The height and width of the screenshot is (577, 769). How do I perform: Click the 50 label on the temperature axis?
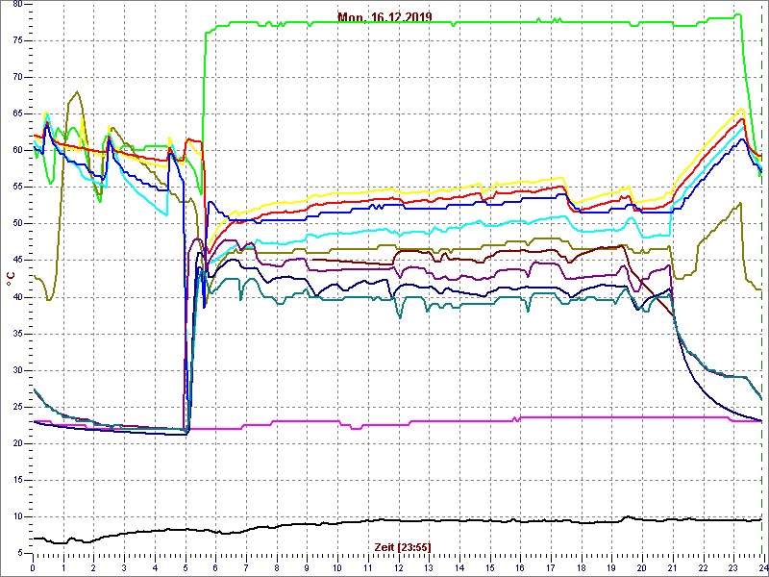16,224
